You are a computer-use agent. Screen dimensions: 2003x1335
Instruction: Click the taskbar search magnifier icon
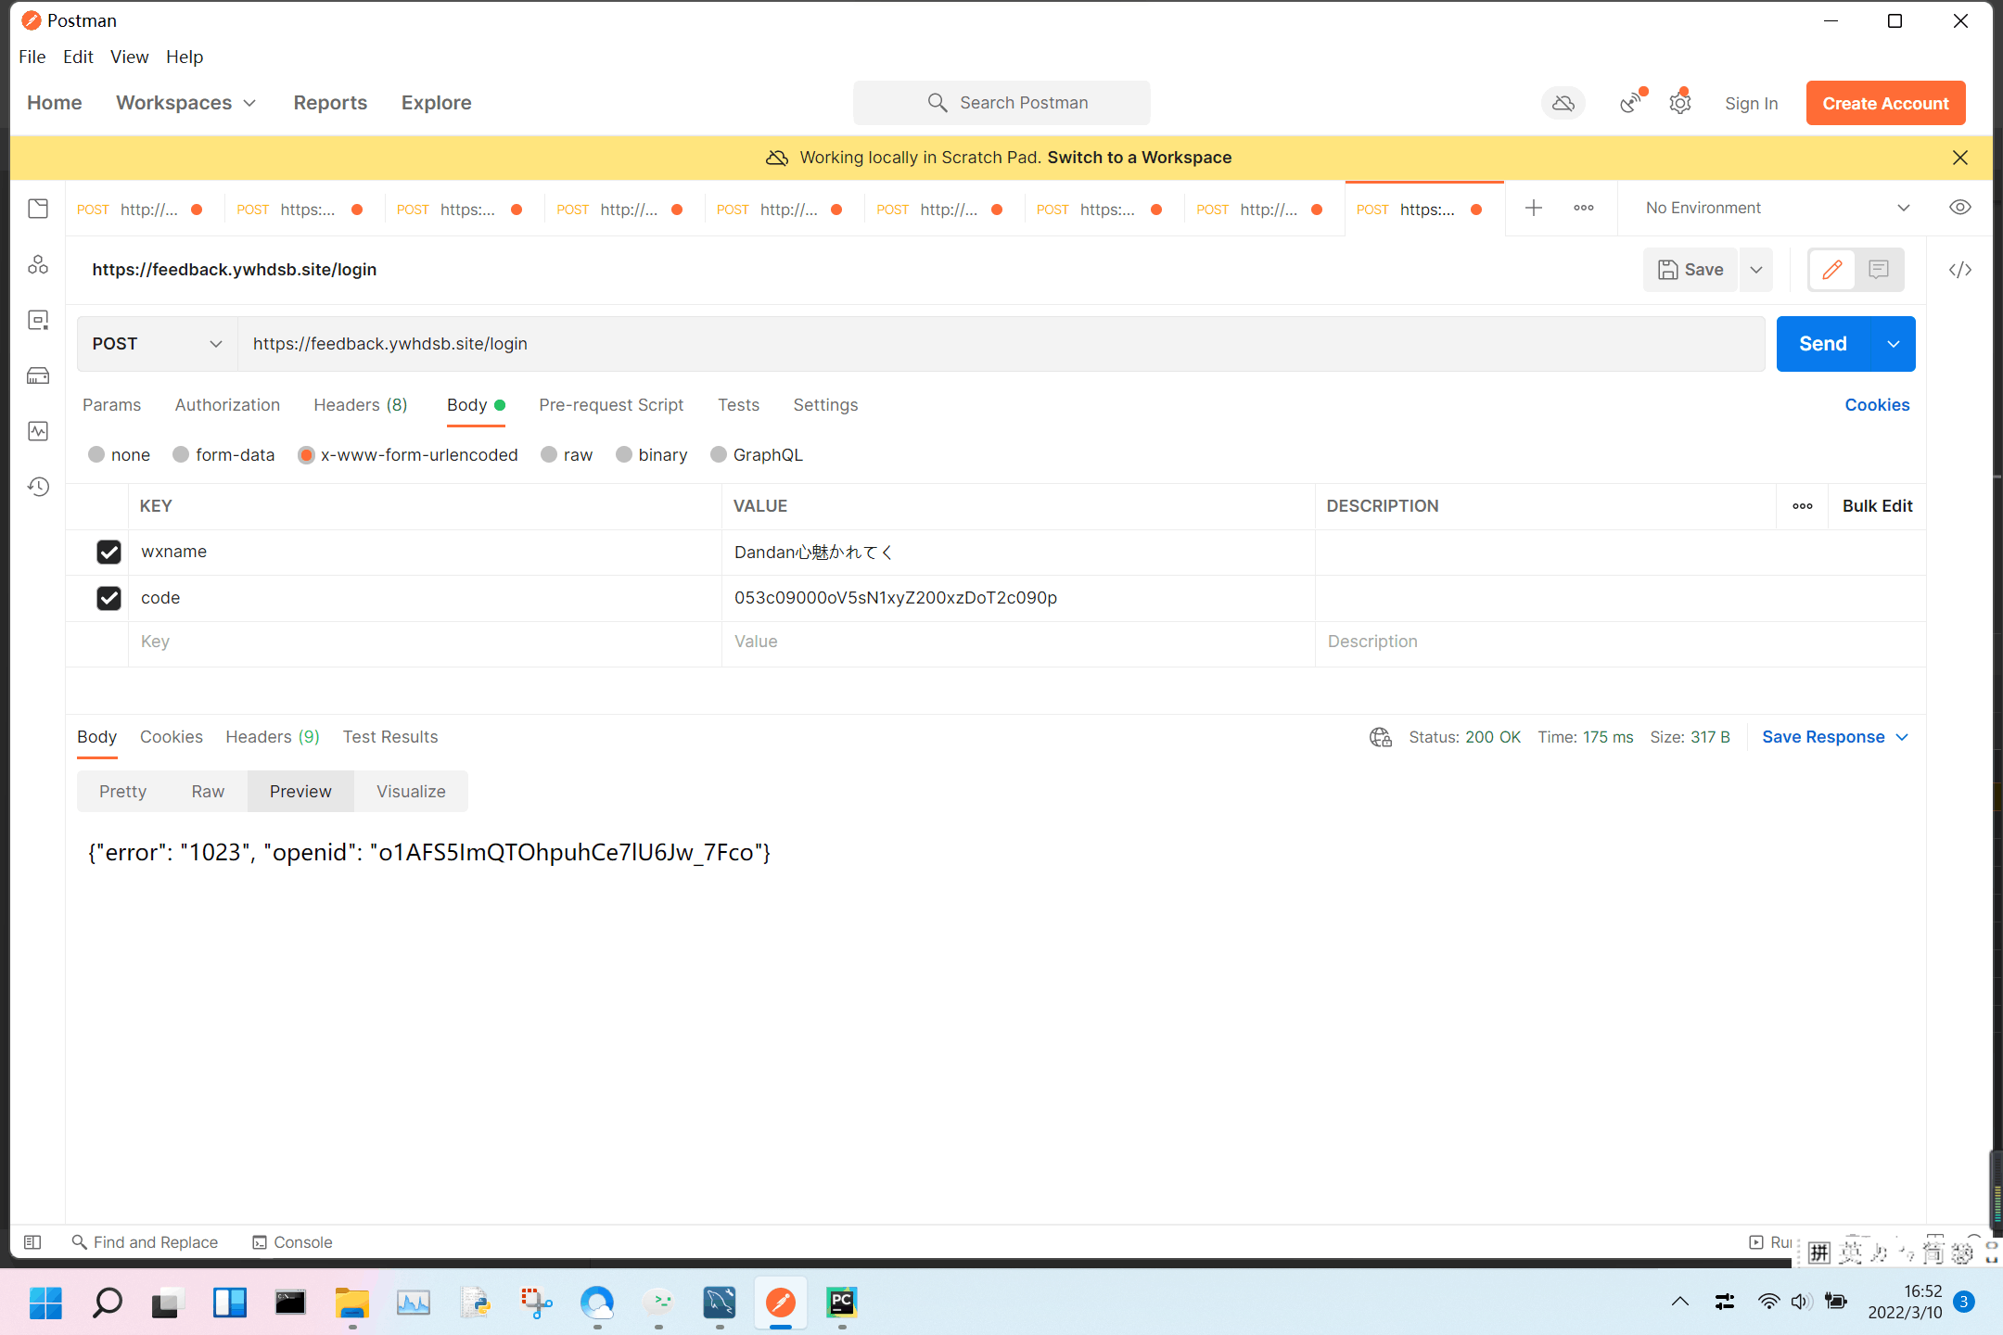tap(107, 1303)
